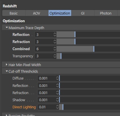Click the Direct Lighting 0.01 field

pos(47,107)
